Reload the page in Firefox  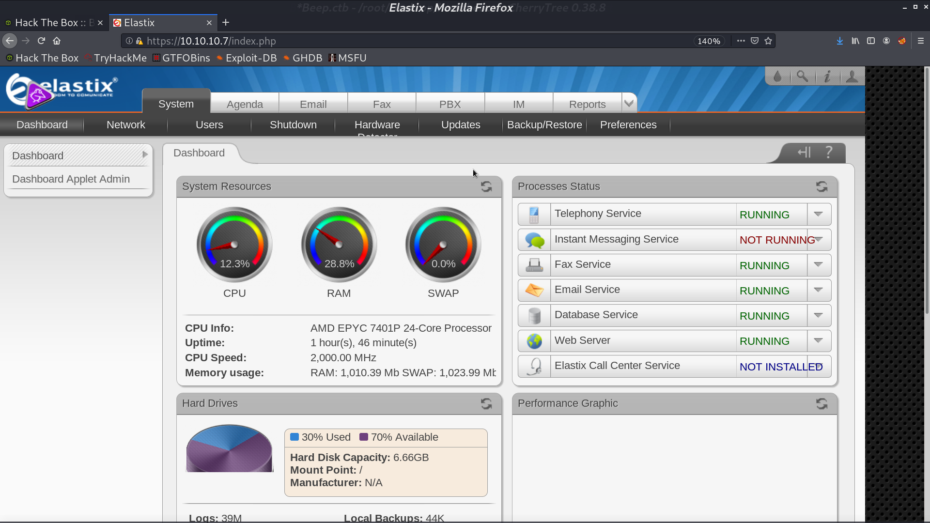click(x=41, y=41)
